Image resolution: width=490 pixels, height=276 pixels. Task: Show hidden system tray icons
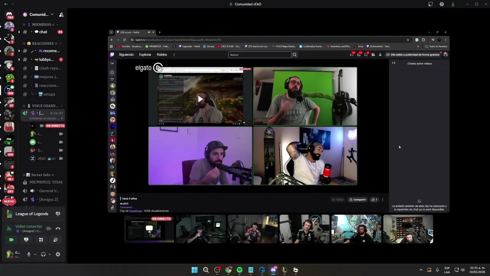[421, 270]
